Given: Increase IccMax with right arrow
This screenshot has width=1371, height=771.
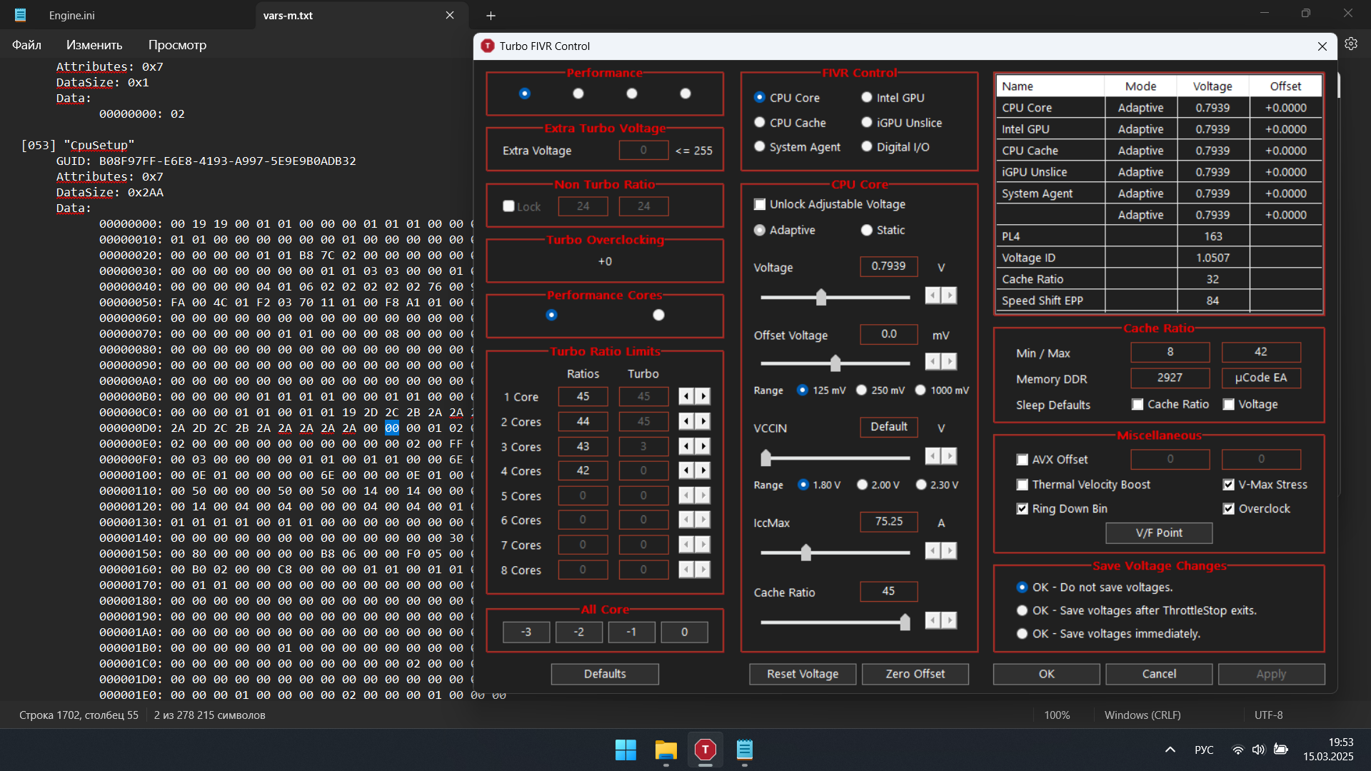Looking at the screenshot, I should [949, 550].
